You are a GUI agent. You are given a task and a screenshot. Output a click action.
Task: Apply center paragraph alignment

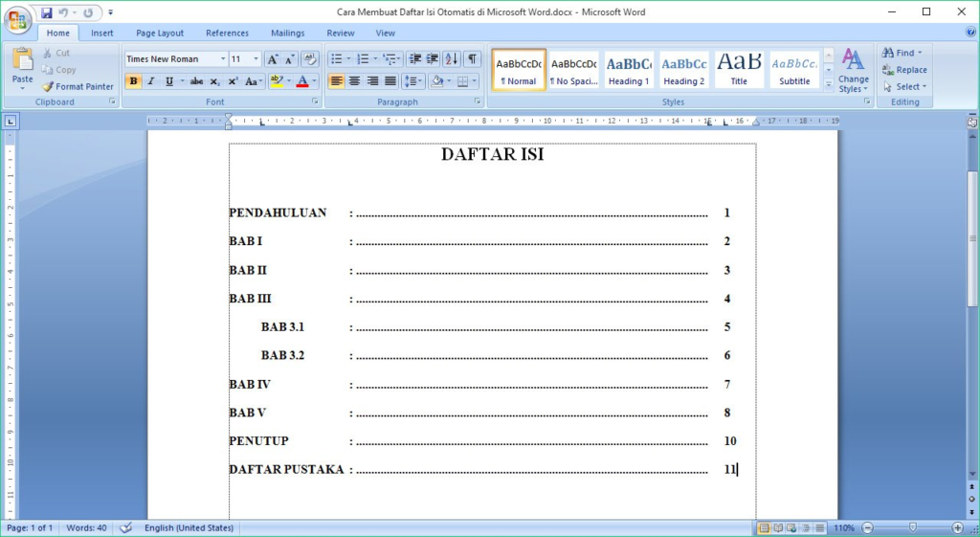(354, 81)
